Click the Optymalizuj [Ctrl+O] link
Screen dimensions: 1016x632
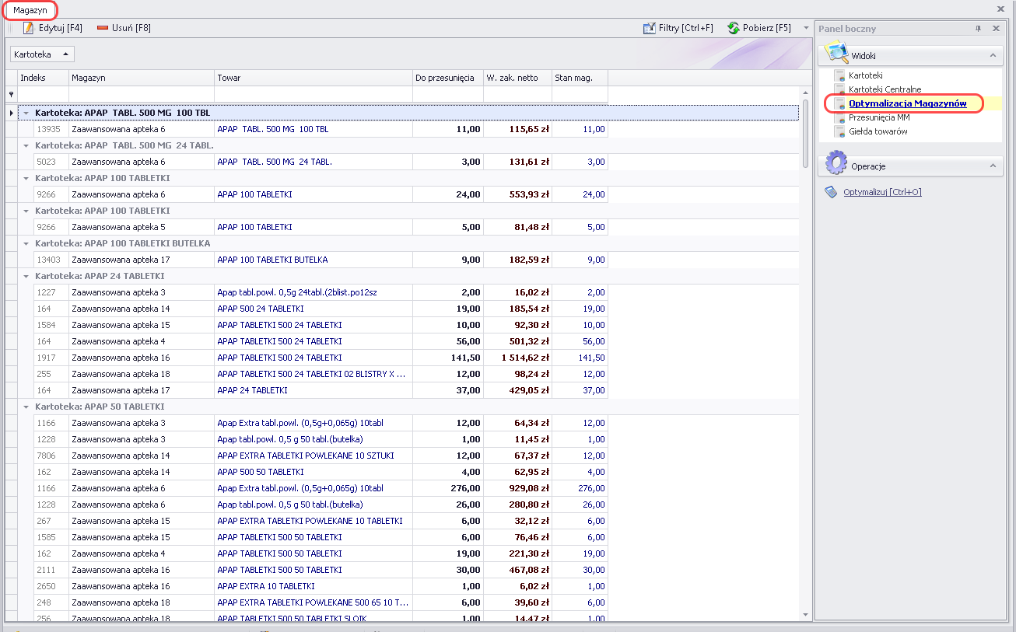pos(882,192)
